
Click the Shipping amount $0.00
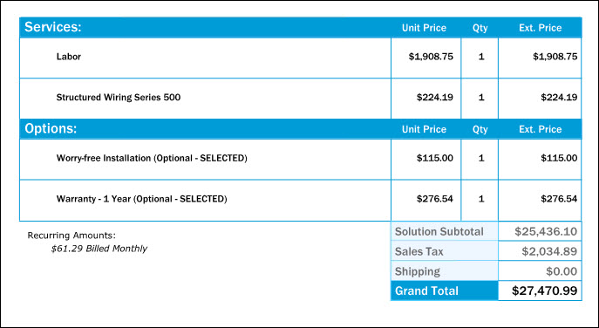click(562, 271)
